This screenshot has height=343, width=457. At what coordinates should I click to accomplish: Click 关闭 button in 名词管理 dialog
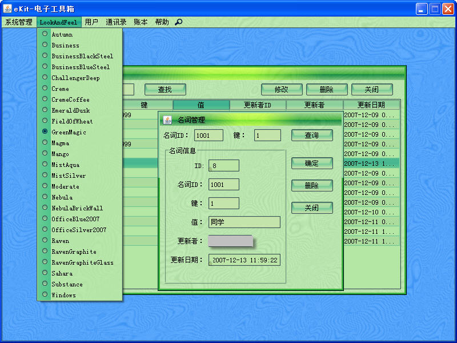[312, 208]
